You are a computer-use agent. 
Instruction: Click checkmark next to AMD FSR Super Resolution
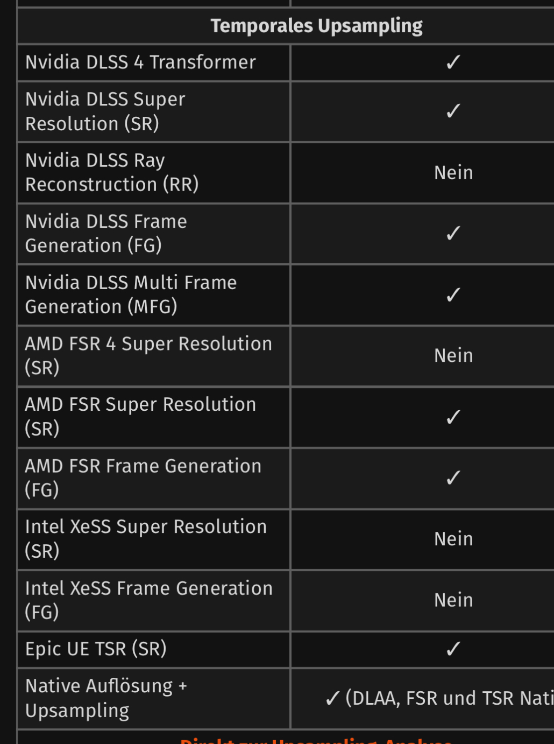click(453, 417)
